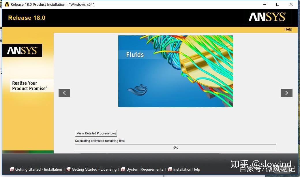300x177 pixels.
Task: Click the PDF icon beside Installation Help
Action: tap(170, 169)
